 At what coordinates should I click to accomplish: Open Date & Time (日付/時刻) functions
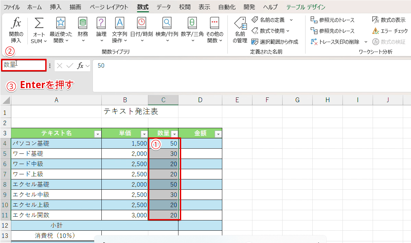(x=141, y=30)
